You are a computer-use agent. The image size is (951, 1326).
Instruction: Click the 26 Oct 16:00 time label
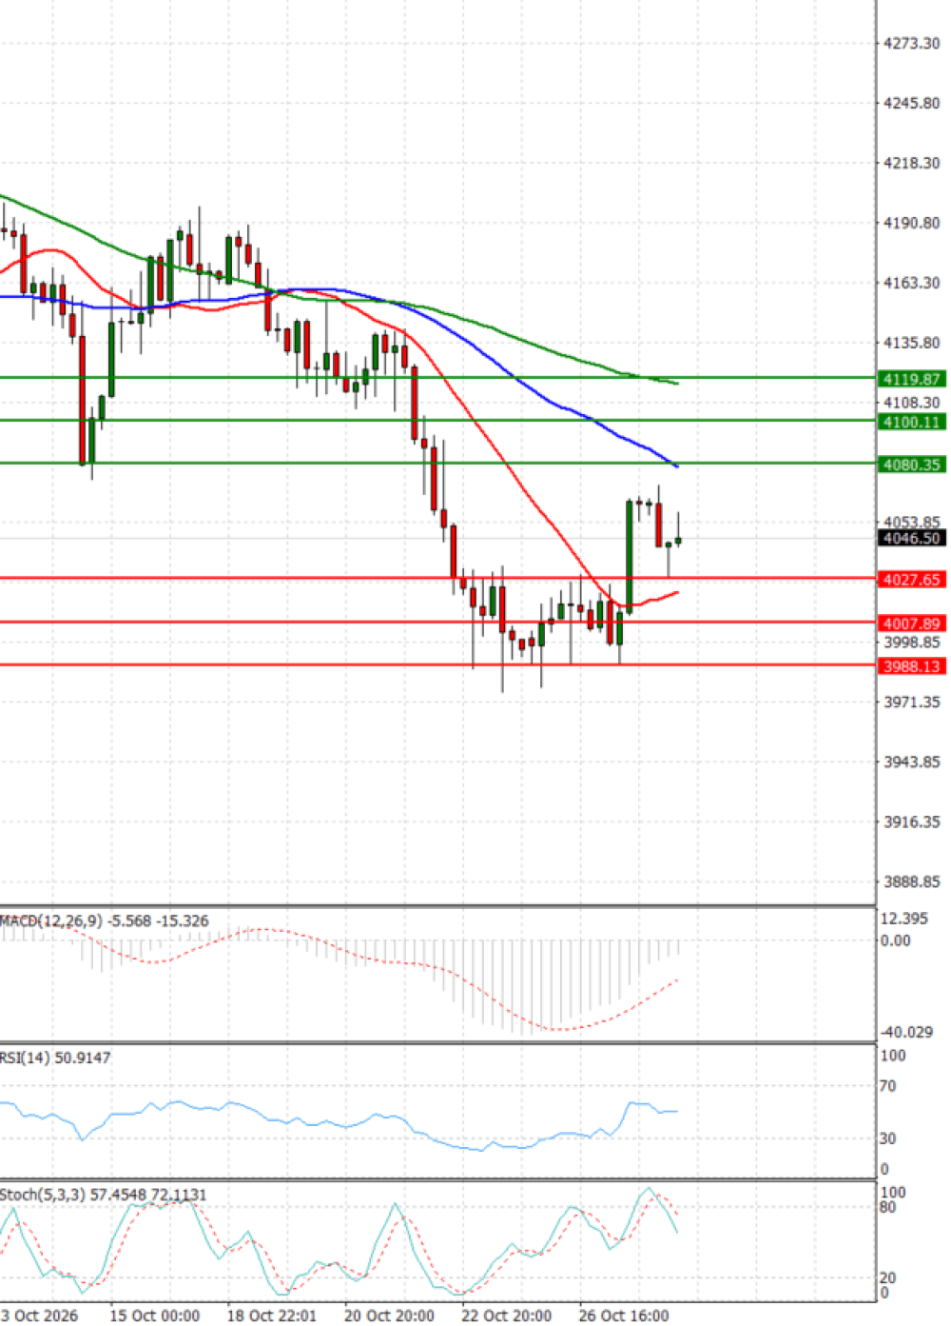(624, 1316)
